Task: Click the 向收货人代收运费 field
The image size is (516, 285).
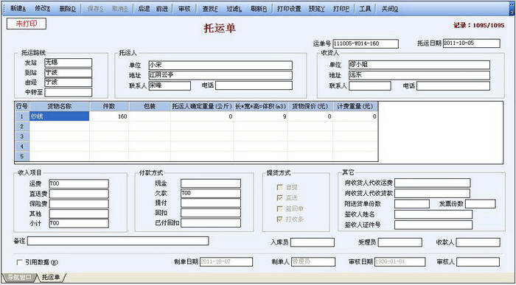Action: (x=433, y=183)
